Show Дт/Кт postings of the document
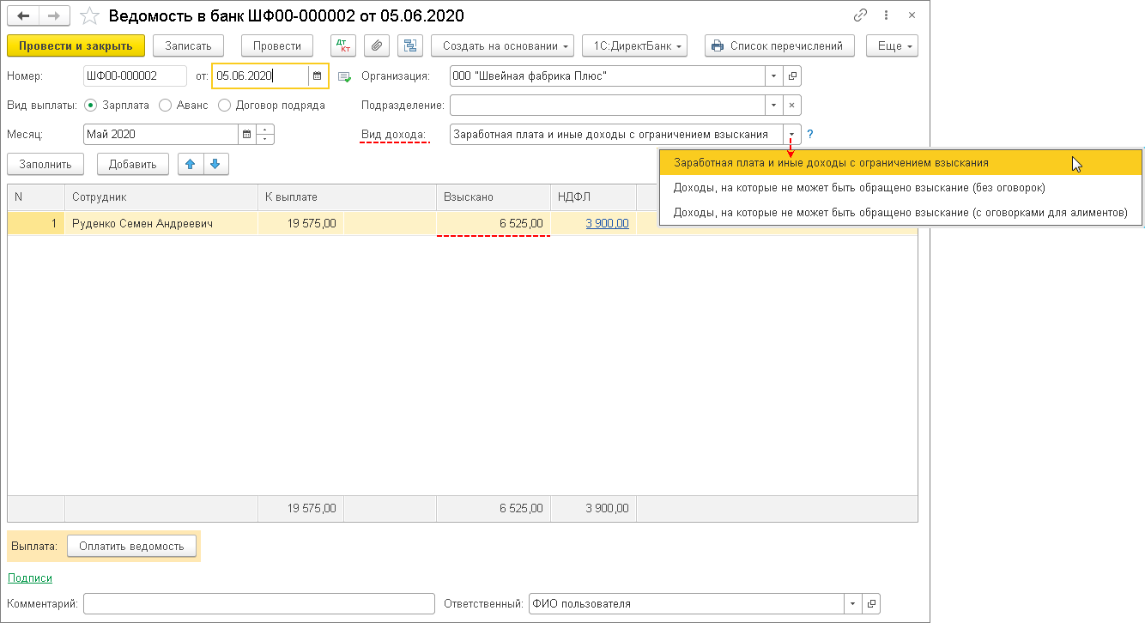This screenshot has width=1145, height=623. pyautogui.click(x=343, y=45)
